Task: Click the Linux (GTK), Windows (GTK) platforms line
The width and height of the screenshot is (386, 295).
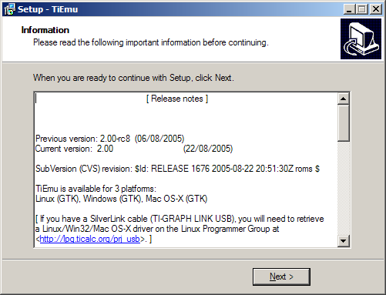Action: click(121, 199)
